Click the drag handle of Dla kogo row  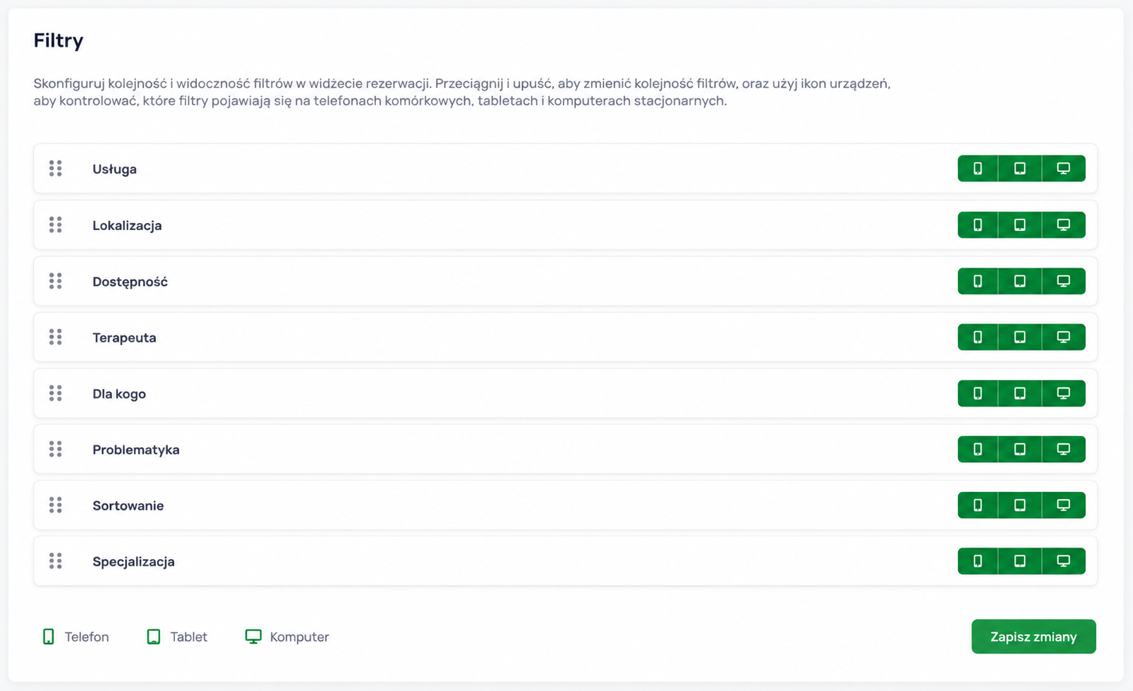coord(56,393)
